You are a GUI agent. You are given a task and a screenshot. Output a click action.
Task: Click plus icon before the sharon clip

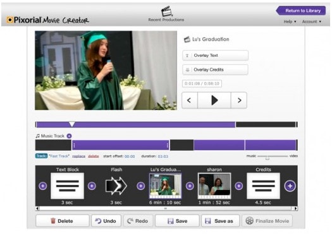tap(190, 186)
